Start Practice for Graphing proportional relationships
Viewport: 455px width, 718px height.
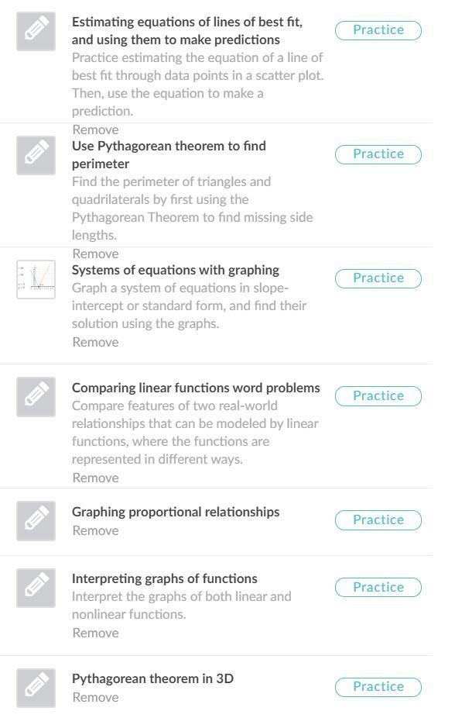pos(378,520)
